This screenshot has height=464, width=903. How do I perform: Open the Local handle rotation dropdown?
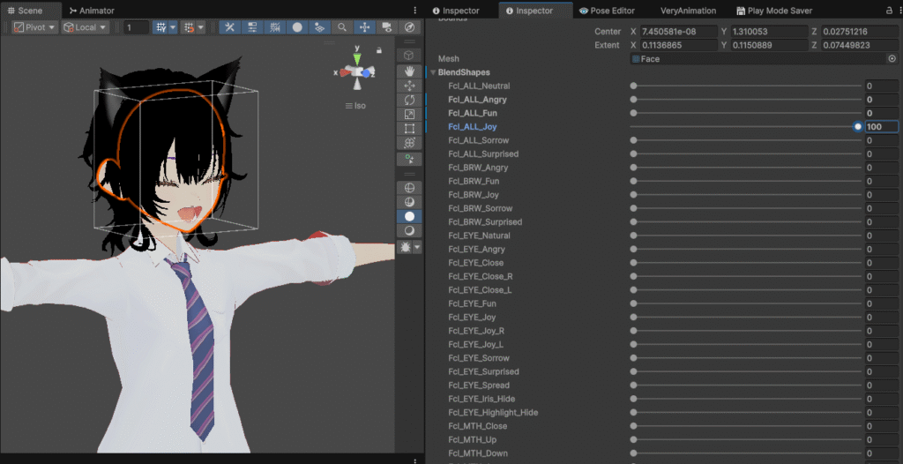(x=86, y=27)
